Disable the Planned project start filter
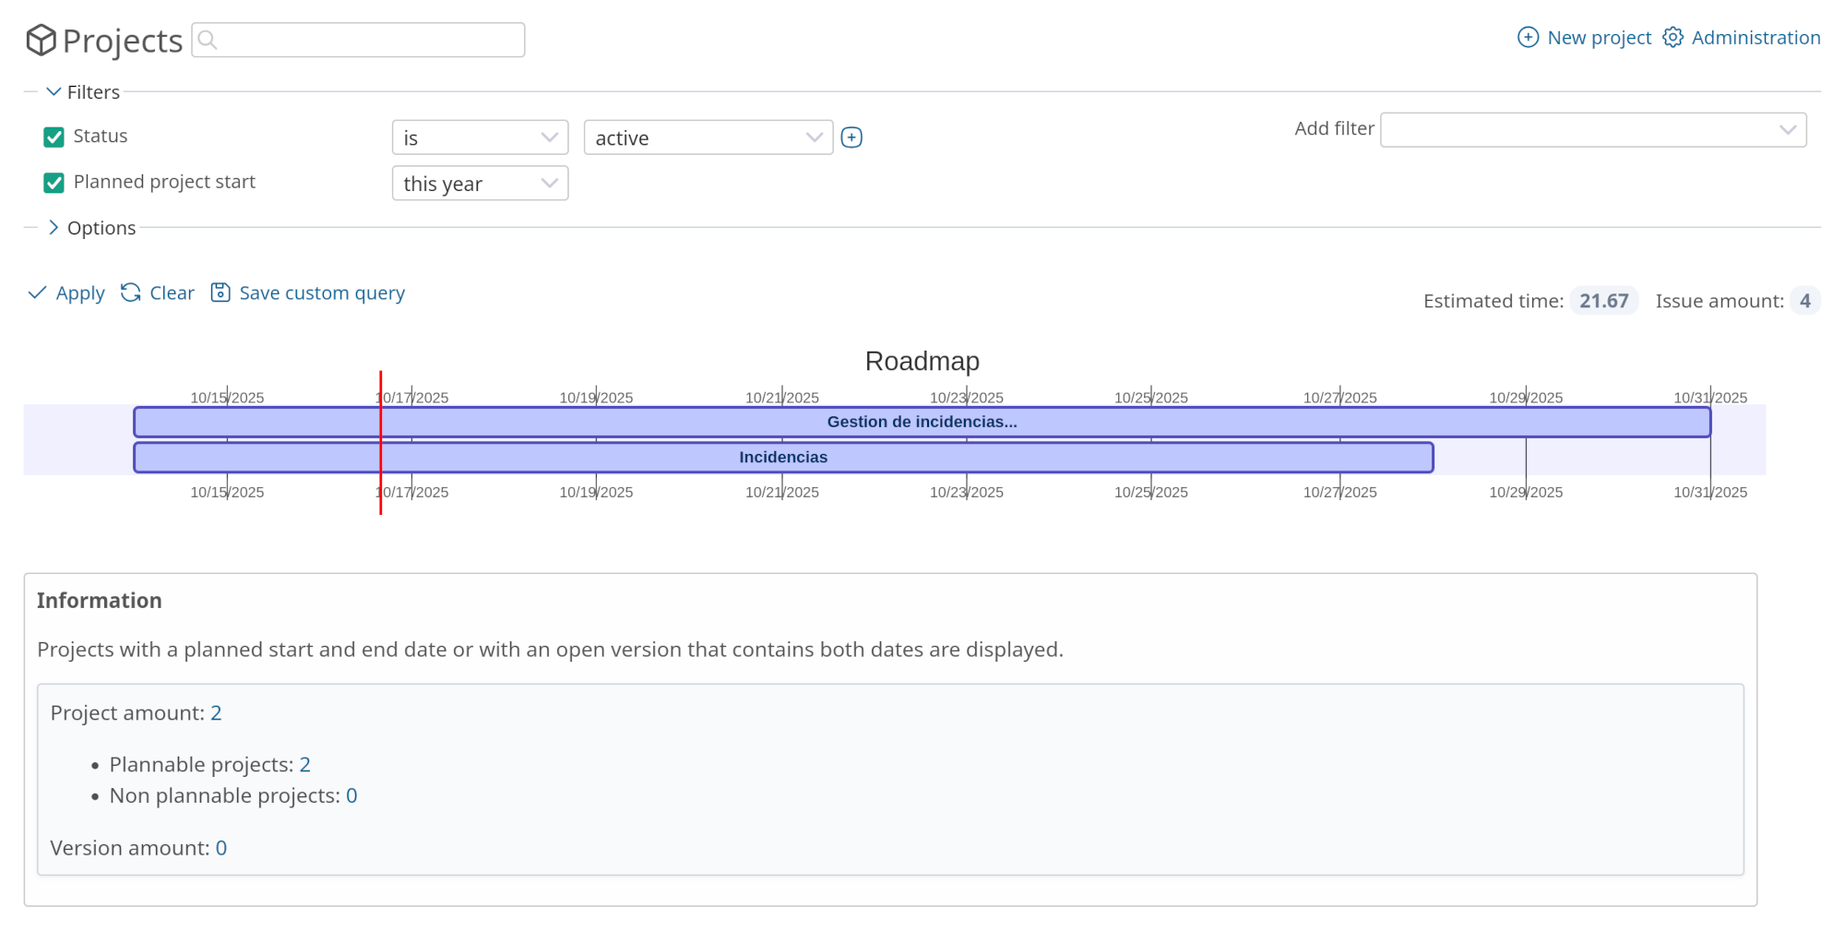 pyautogui.click(x=54, y=183)
